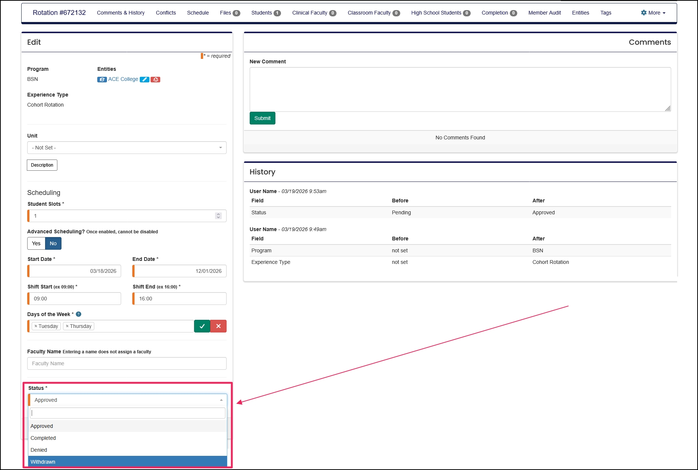Image resolution: width=698 pixels, height=470 pixels.
Task: Click the End Date field
Action: (x=179, y=271)
